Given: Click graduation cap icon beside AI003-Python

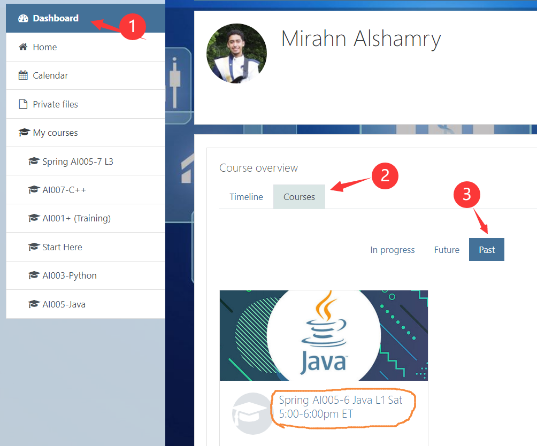Looking at the screenshot, I should [34, 275].
